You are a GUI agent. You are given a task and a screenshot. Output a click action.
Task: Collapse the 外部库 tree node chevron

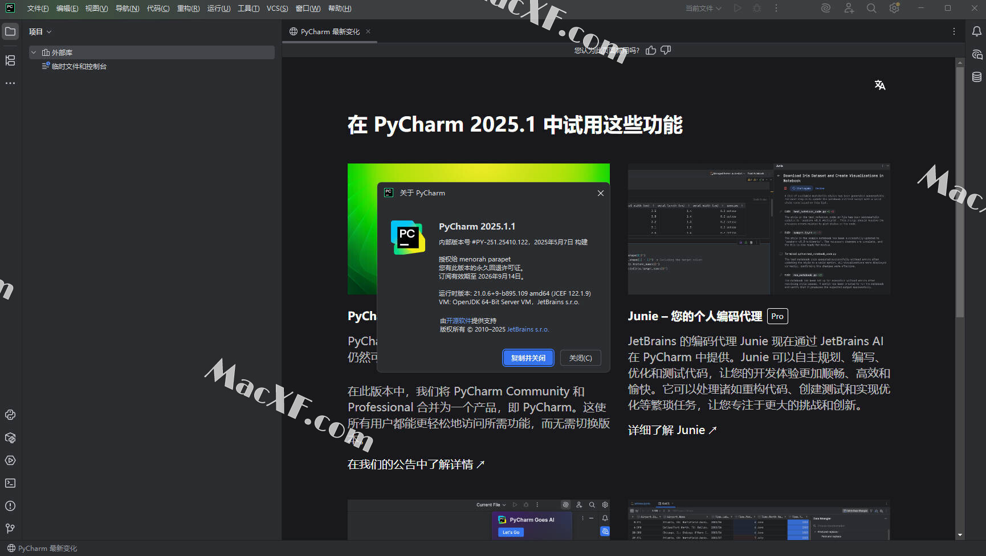34,52
